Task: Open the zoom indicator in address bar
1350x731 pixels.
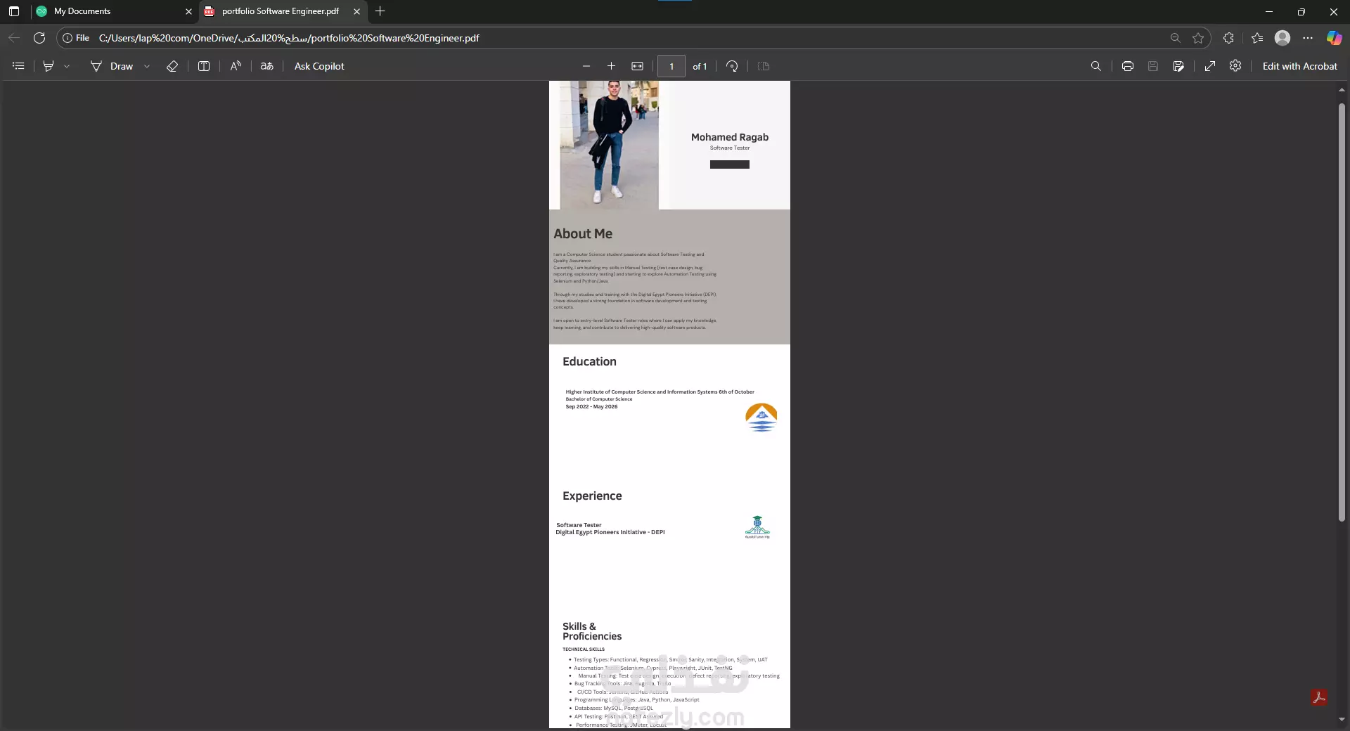Action: 1175,38
